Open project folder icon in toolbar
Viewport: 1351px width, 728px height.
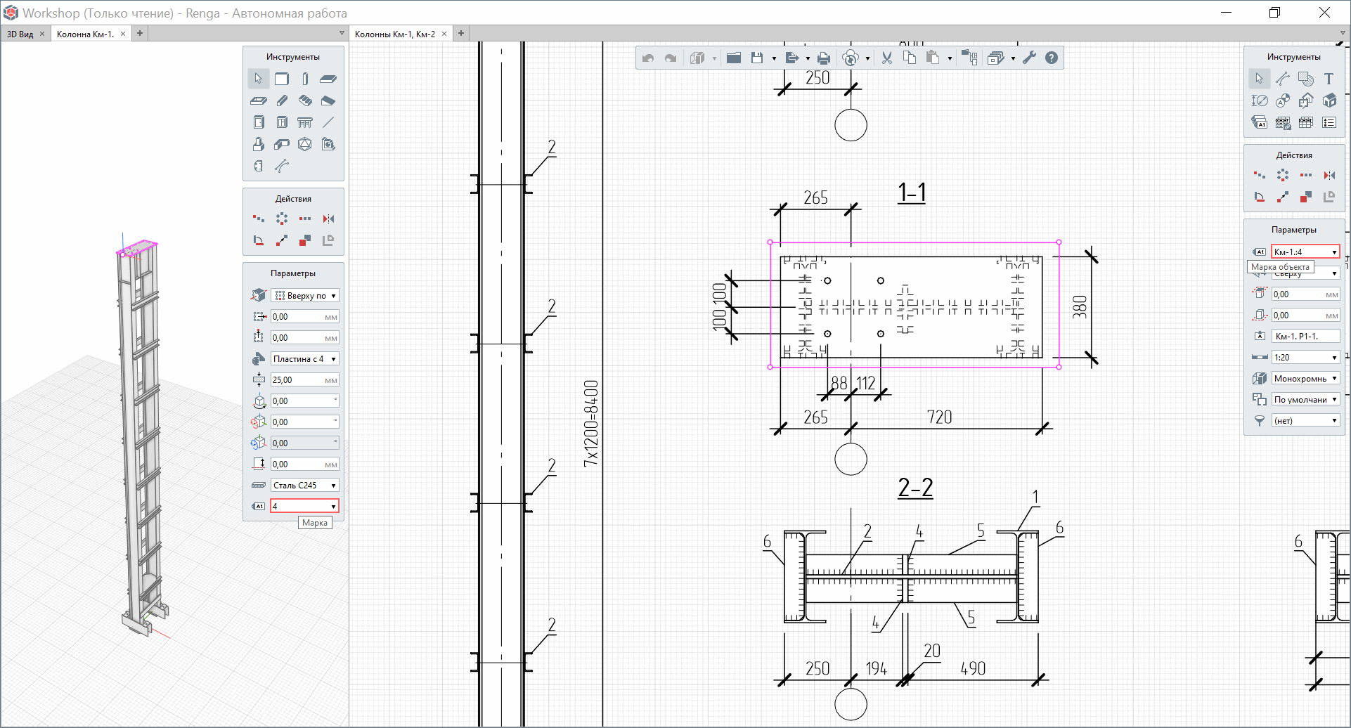pos(734,58)
